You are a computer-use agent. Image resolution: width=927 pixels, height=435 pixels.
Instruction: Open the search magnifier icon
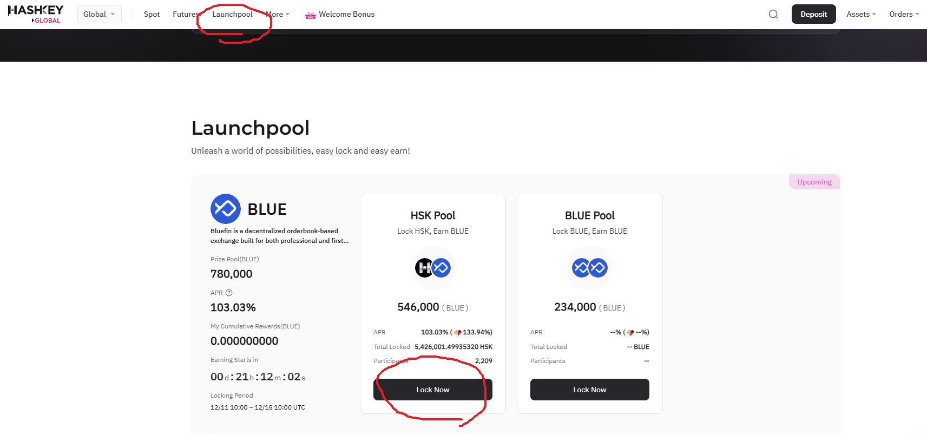[773, 14]
